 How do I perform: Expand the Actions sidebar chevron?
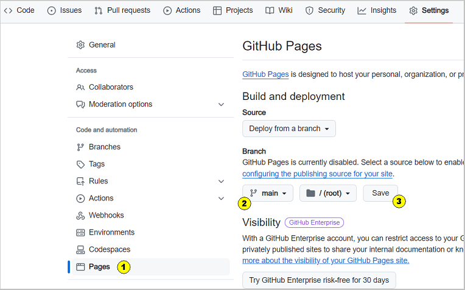221,199
